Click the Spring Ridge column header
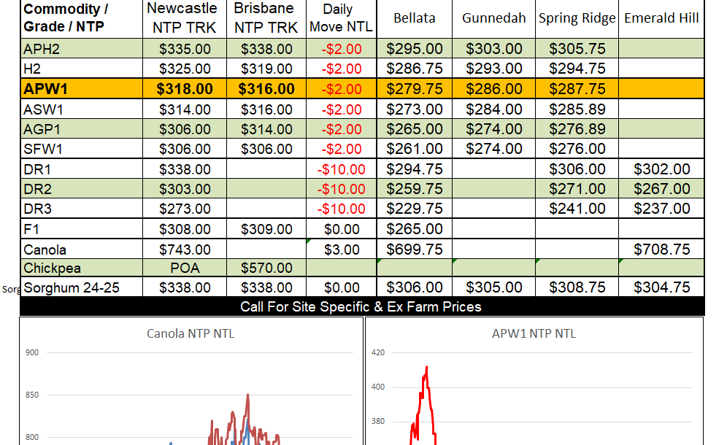 coord(577,18)
